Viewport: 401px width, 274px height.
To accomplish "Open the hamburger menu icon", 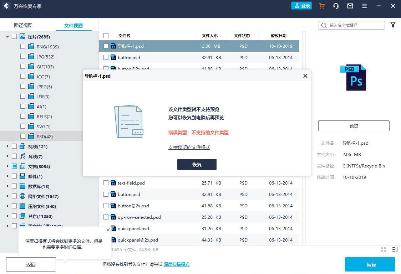I will 364,6.
